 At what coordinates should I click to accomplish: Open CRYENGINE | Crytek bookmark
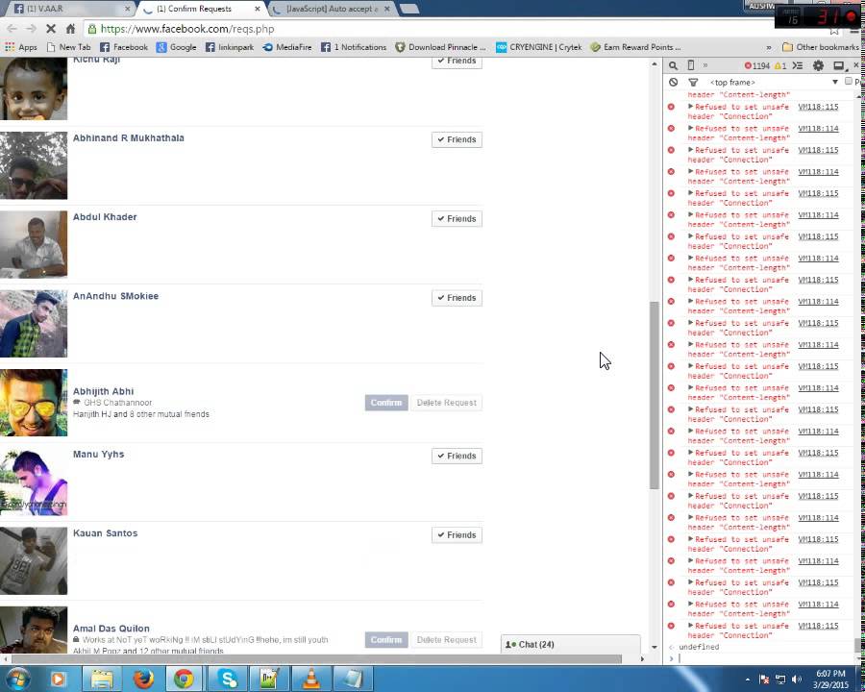[x=539, y=47]
